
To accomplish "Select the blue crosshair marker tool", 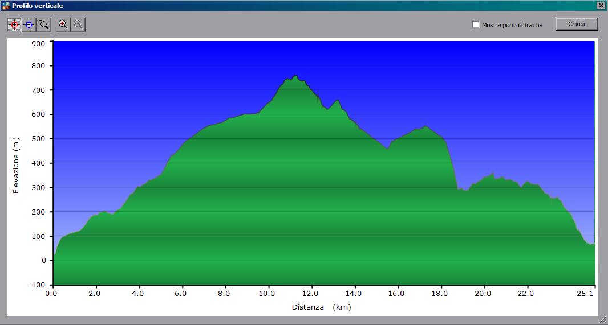I will click(29, 25).
